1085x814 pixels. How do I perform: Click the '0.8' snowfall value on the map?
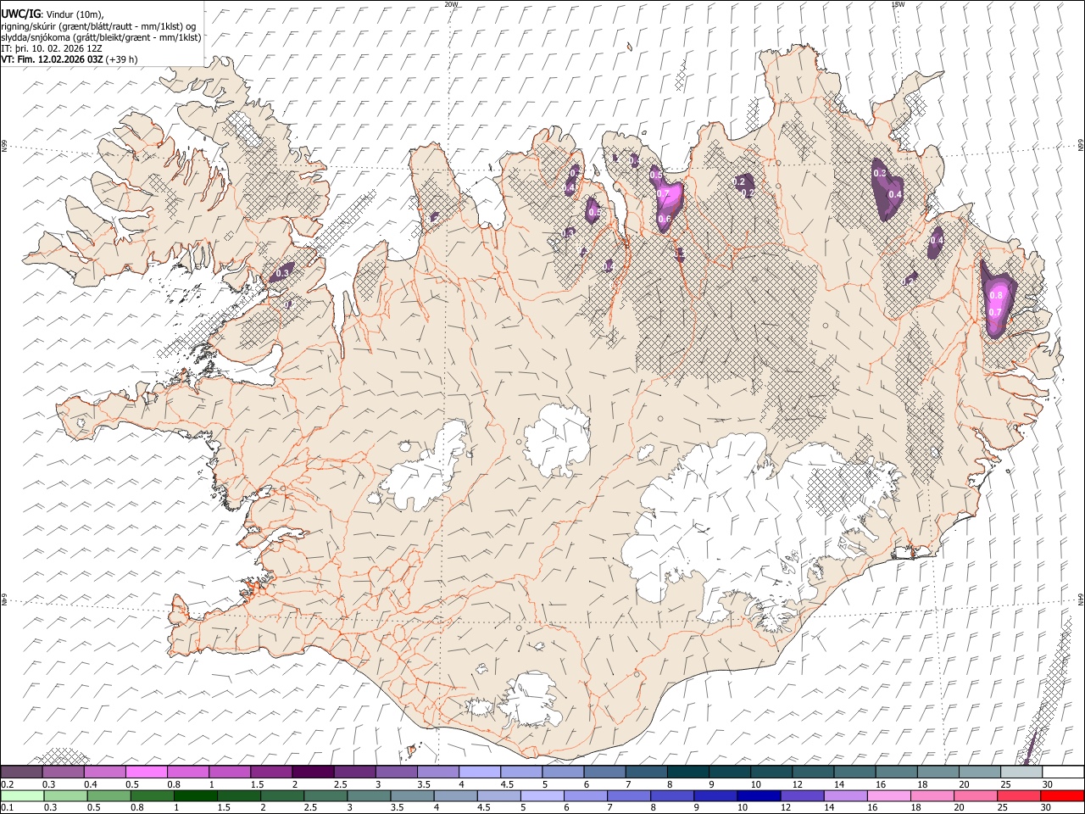[997, 295]
